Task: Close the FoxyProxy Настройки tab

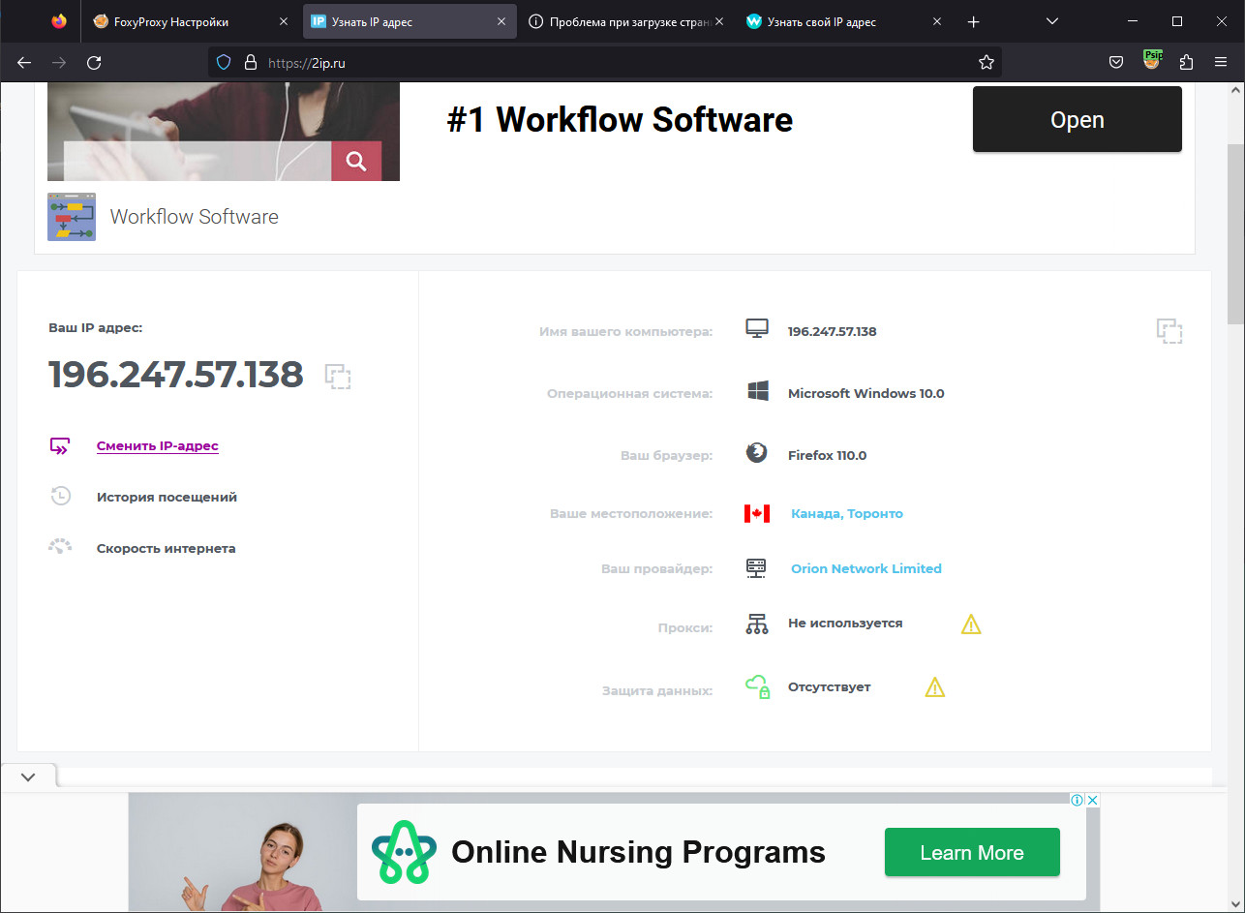Action: coord(284,21)
